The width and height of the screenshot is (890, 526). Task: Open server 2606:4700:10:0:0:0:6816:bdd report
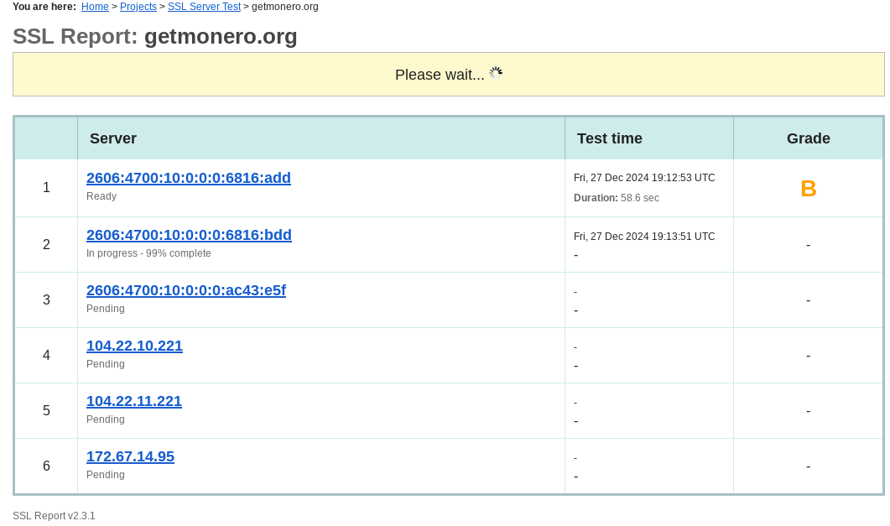click(x=189, y=235)
